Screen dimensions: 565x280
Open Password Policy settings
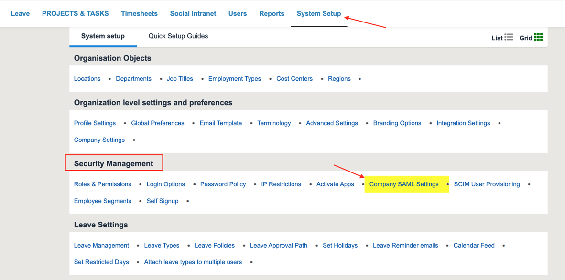[223, 184]
